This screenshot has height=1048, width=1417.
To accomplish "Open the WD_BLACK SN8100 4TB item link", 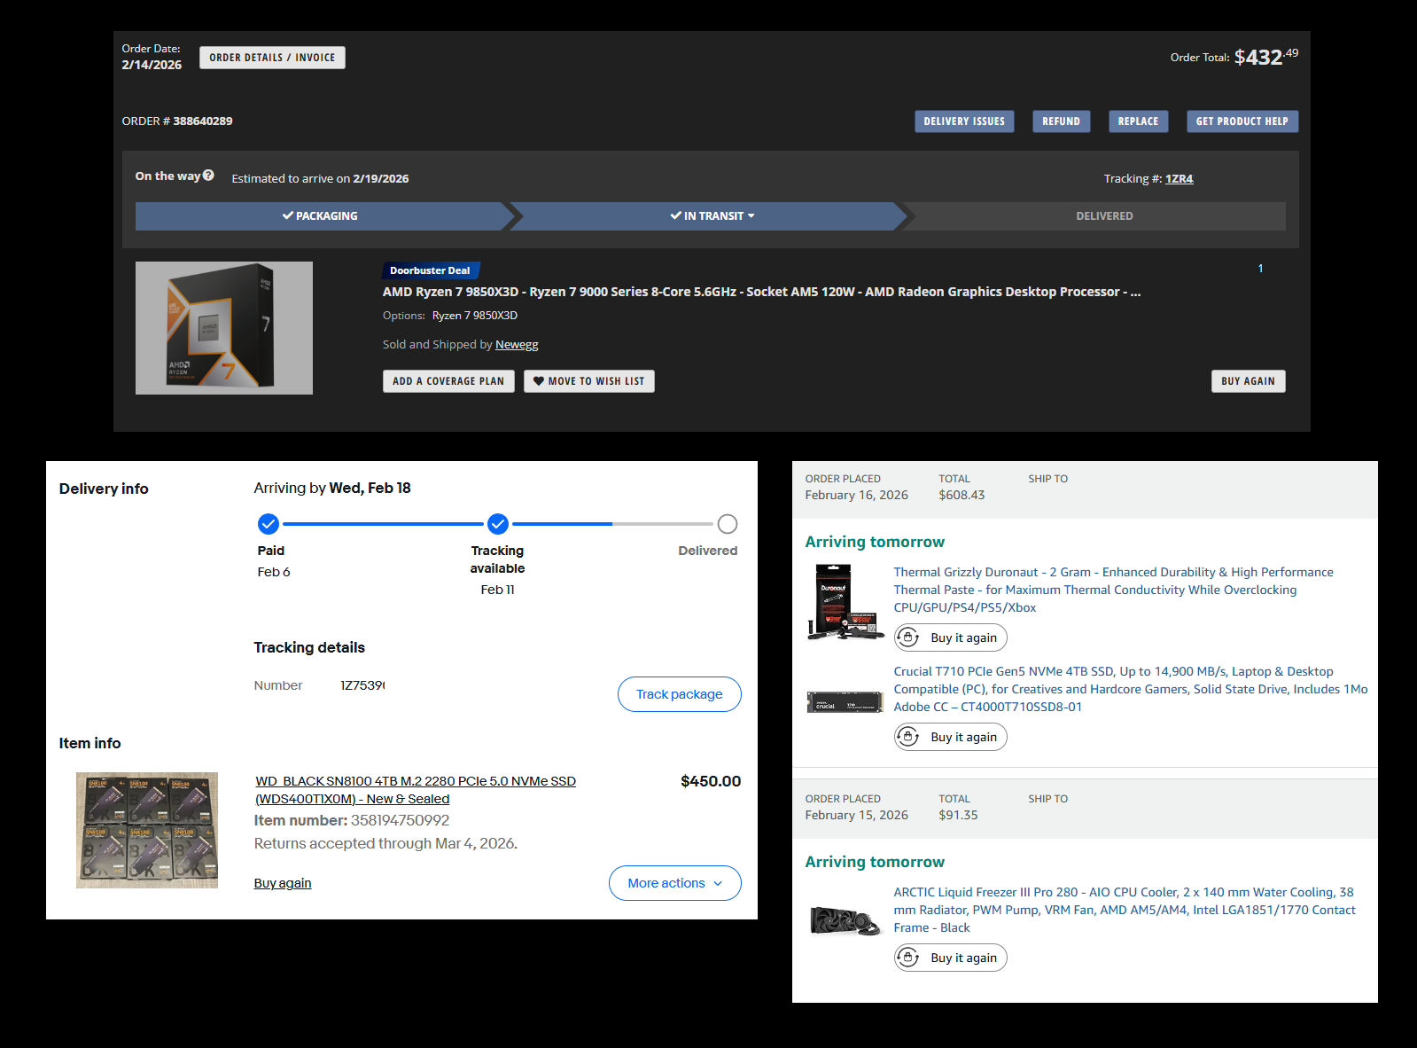I will coord(416,790).
